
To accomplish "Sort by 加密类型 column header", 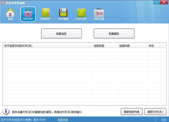I will point(105,46).
